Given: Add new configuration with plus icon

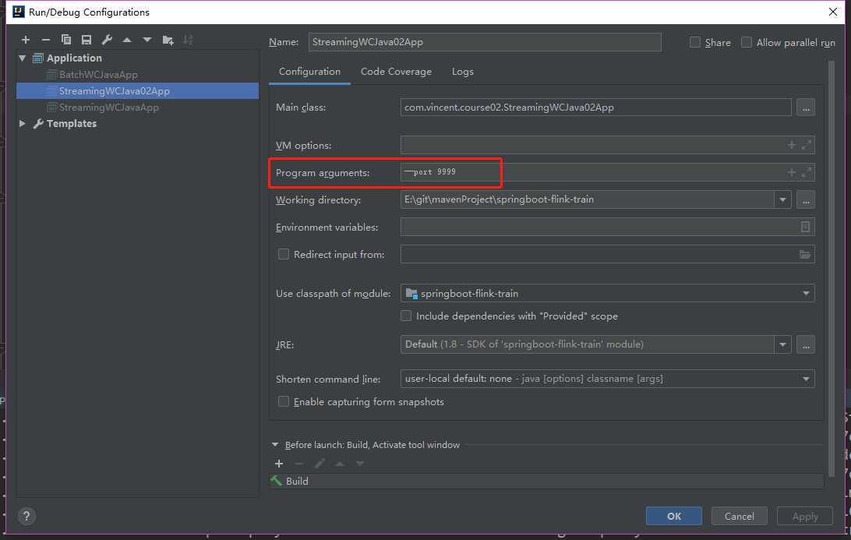Looking at the screenshot, I should tap(26, 40).
